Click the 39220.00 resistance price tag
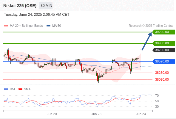The height and width of the screenshot is (119, 176). 164,32
